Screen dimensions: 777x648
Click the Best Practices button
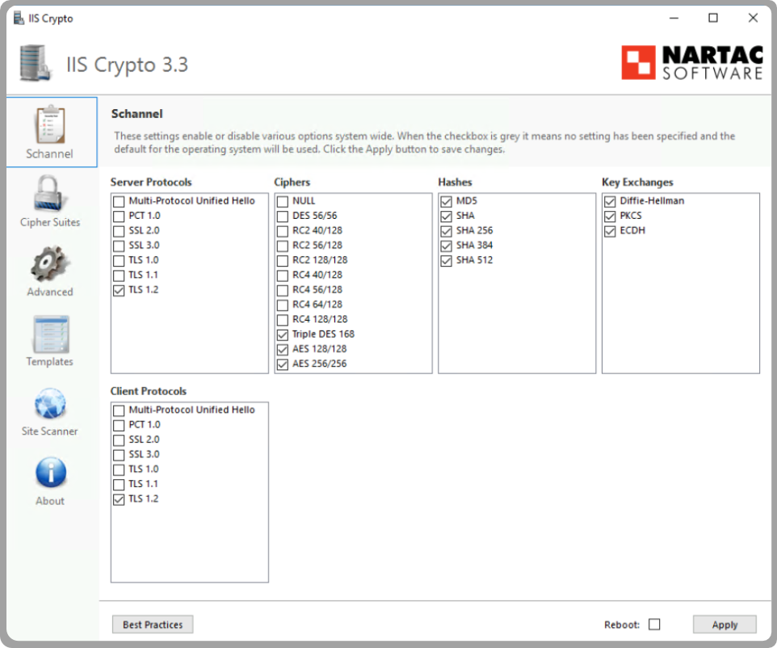pyautogui.click(x=152, y=624)
